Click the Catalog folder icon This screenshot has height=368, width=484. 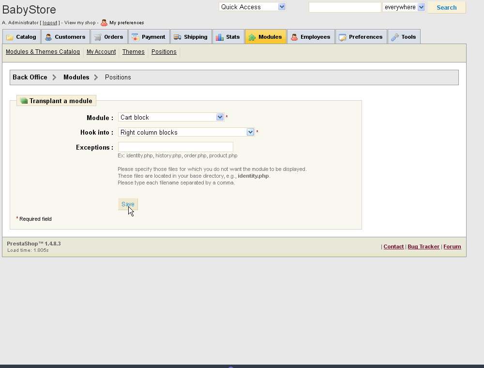click(10, 37)
